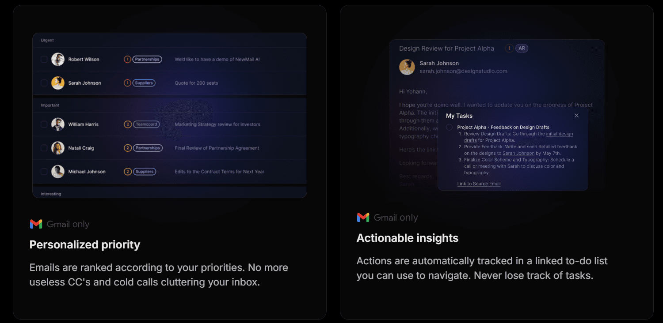
Task: Click the Gmail icon under Actionable insights
Action: 363,217
